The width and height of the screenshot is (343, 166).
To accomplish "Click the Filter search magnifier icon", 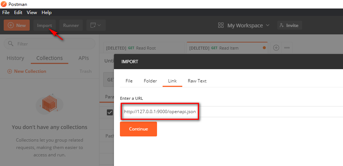I will pos(10,44).
